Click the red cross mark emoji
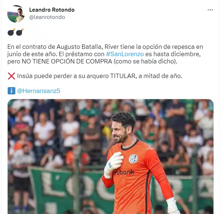The image size is (220, 214). click(12, 76)
